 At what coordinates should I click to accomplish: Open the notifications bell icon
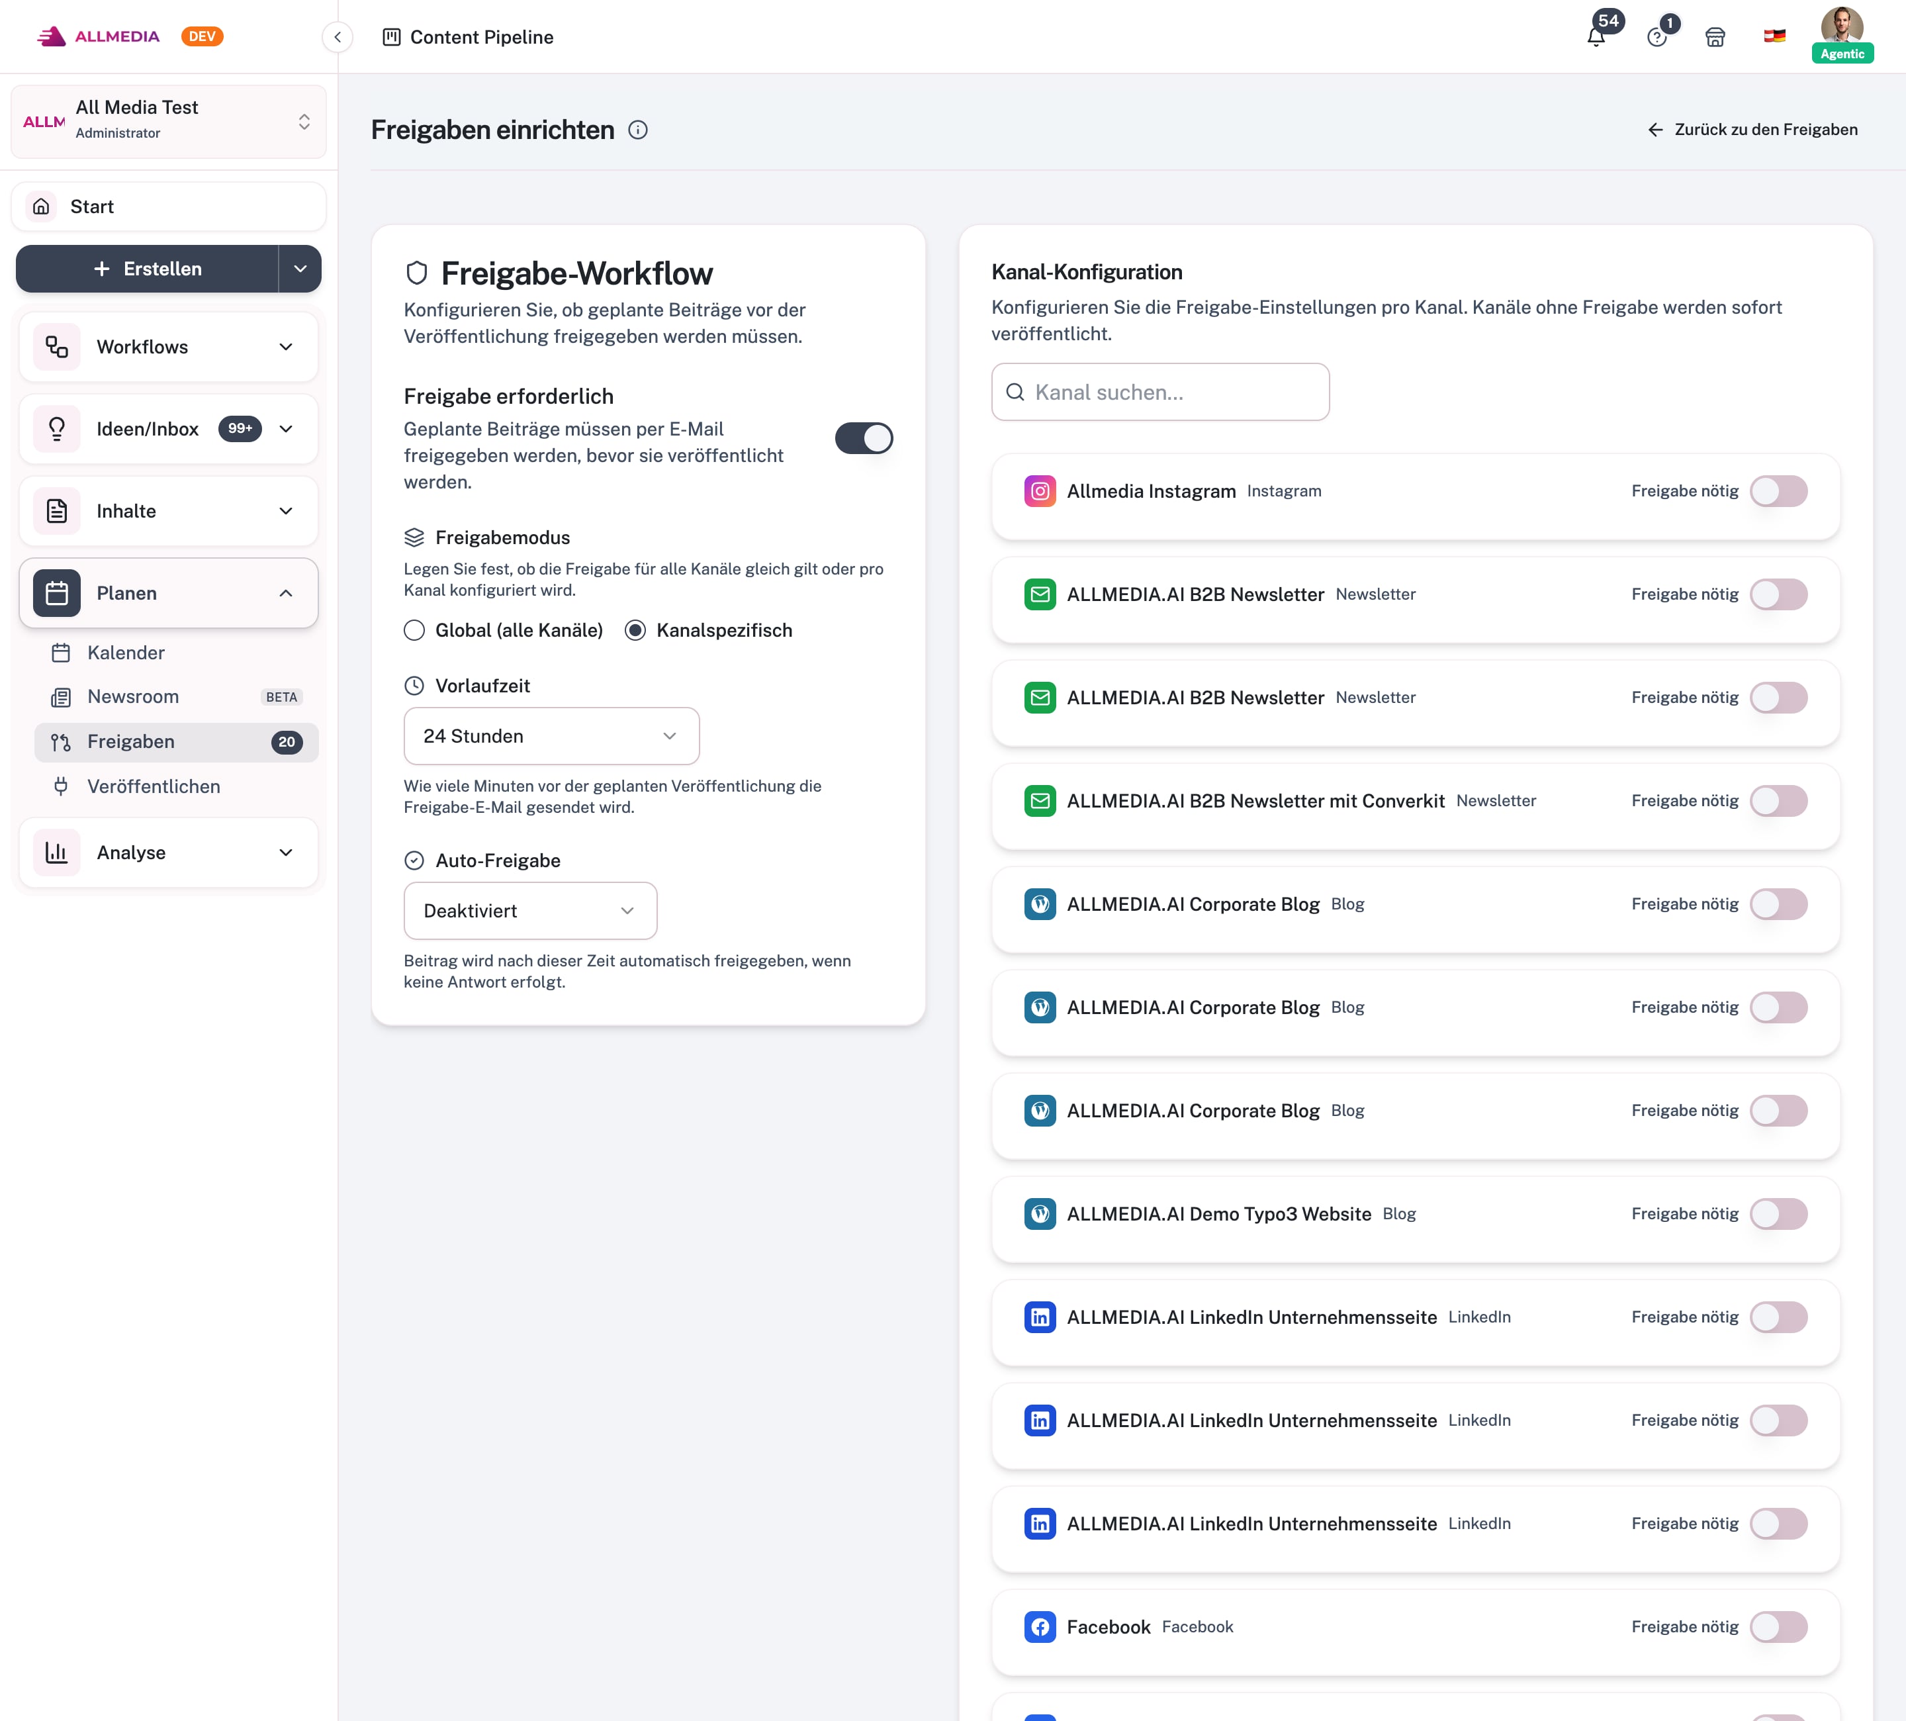coord(1596,37)
